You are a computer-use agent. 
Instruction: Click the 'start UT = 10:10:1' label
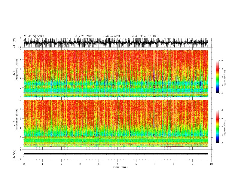coord(145,36)
